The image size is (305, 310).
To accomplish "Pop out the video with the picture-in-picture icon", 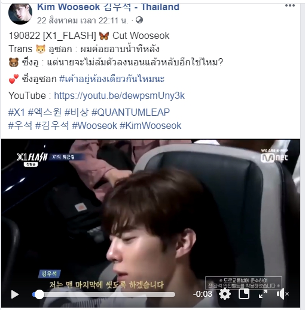I will coord(244,294).
